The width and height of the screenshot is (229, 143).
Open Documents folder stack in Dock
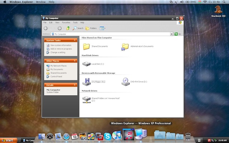click(170, 136)
